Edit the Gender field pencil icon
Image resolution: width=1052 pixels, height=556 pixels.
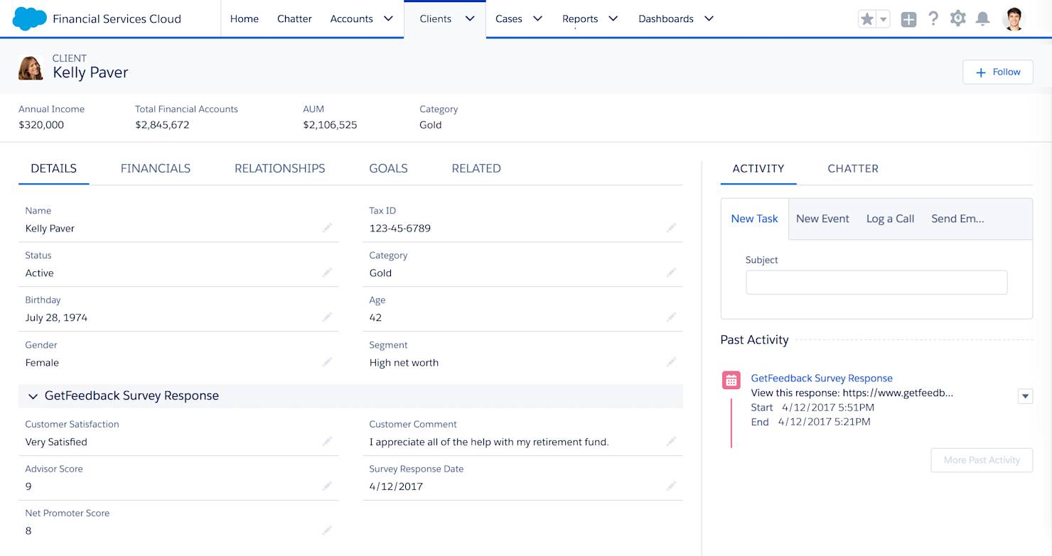click(x=327, y=362)
